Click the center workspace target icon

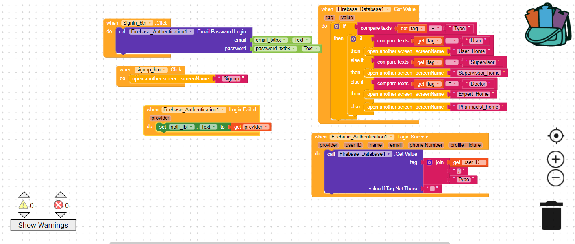pos(556,136)
